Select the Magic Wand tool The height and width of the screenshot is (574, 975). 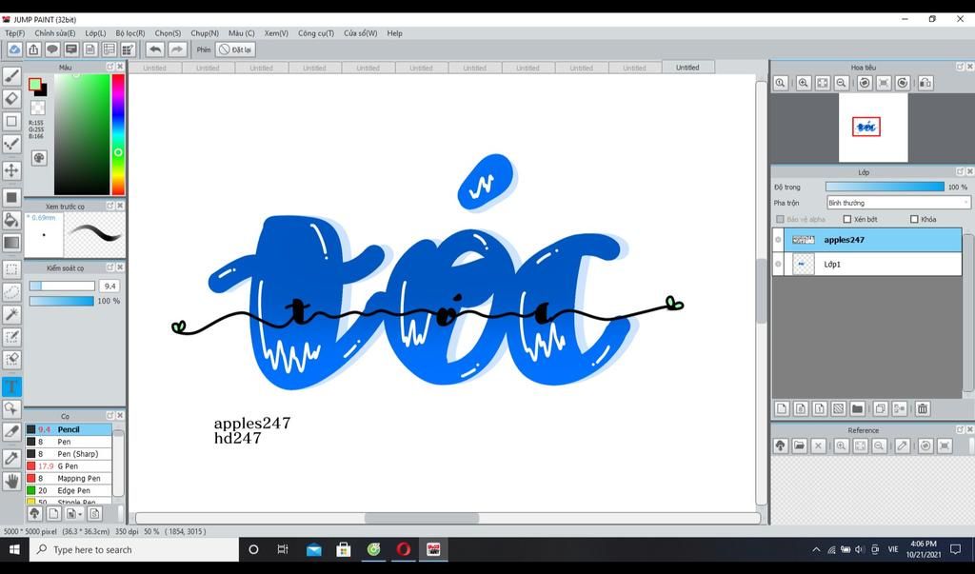point(11,314)
